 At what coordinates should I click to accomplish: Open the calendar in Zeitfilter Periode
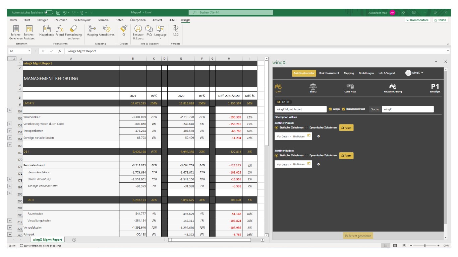[x=309, y=136]
